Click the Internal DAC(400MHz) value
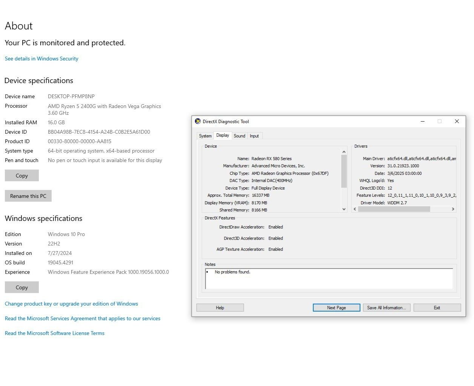This screenshot has width=474, height=386. pyautogui.click(x=272, y=181)
